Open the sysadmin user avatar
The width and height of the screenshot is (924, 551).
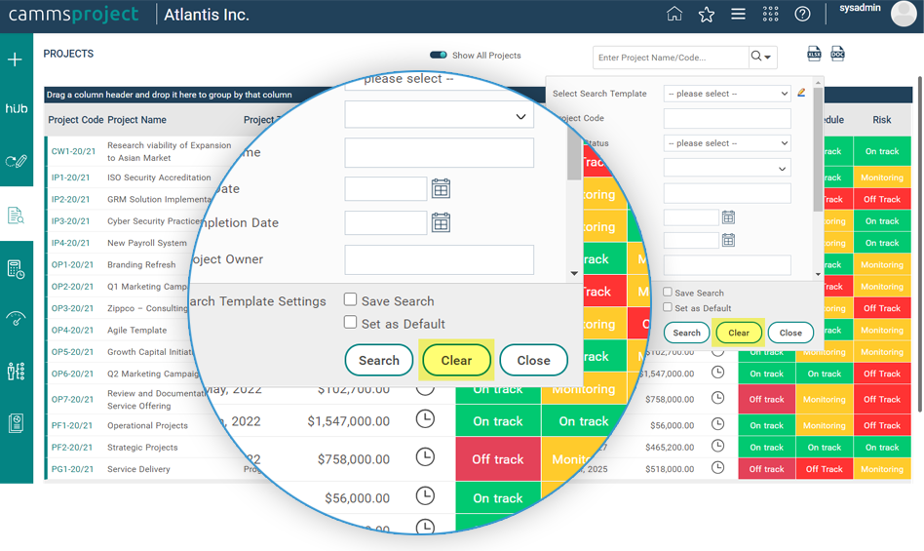point(904,14)
